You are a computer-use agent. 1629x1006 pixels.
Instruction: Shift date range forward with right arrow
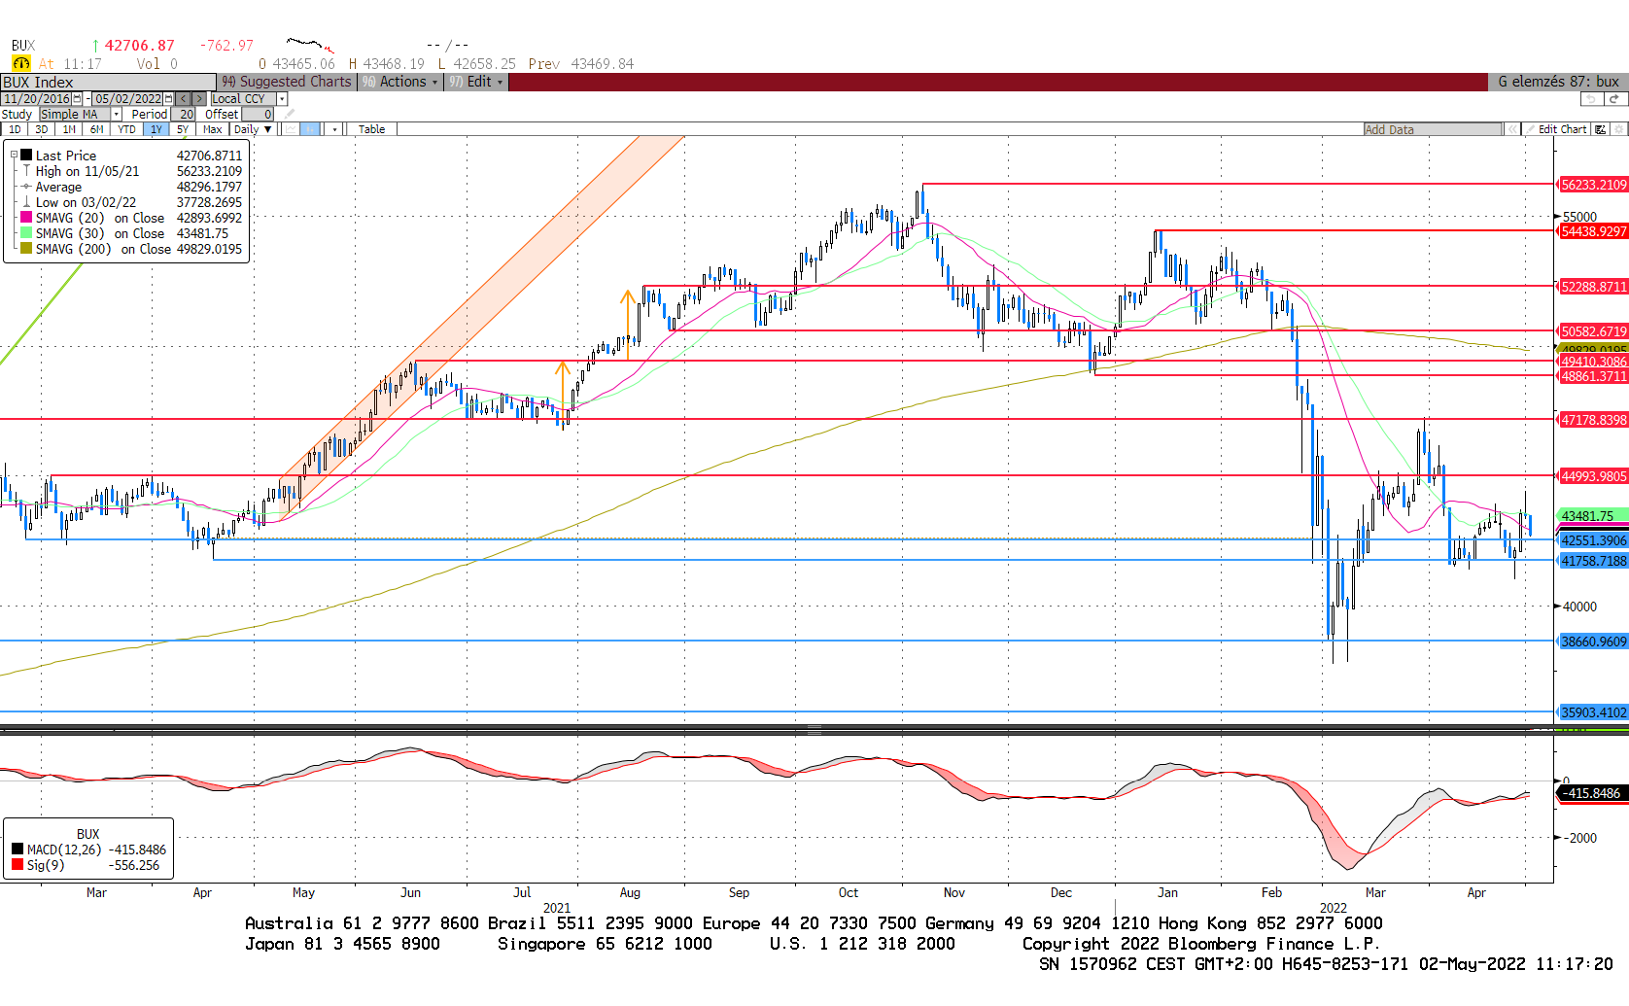pos(199,99)
